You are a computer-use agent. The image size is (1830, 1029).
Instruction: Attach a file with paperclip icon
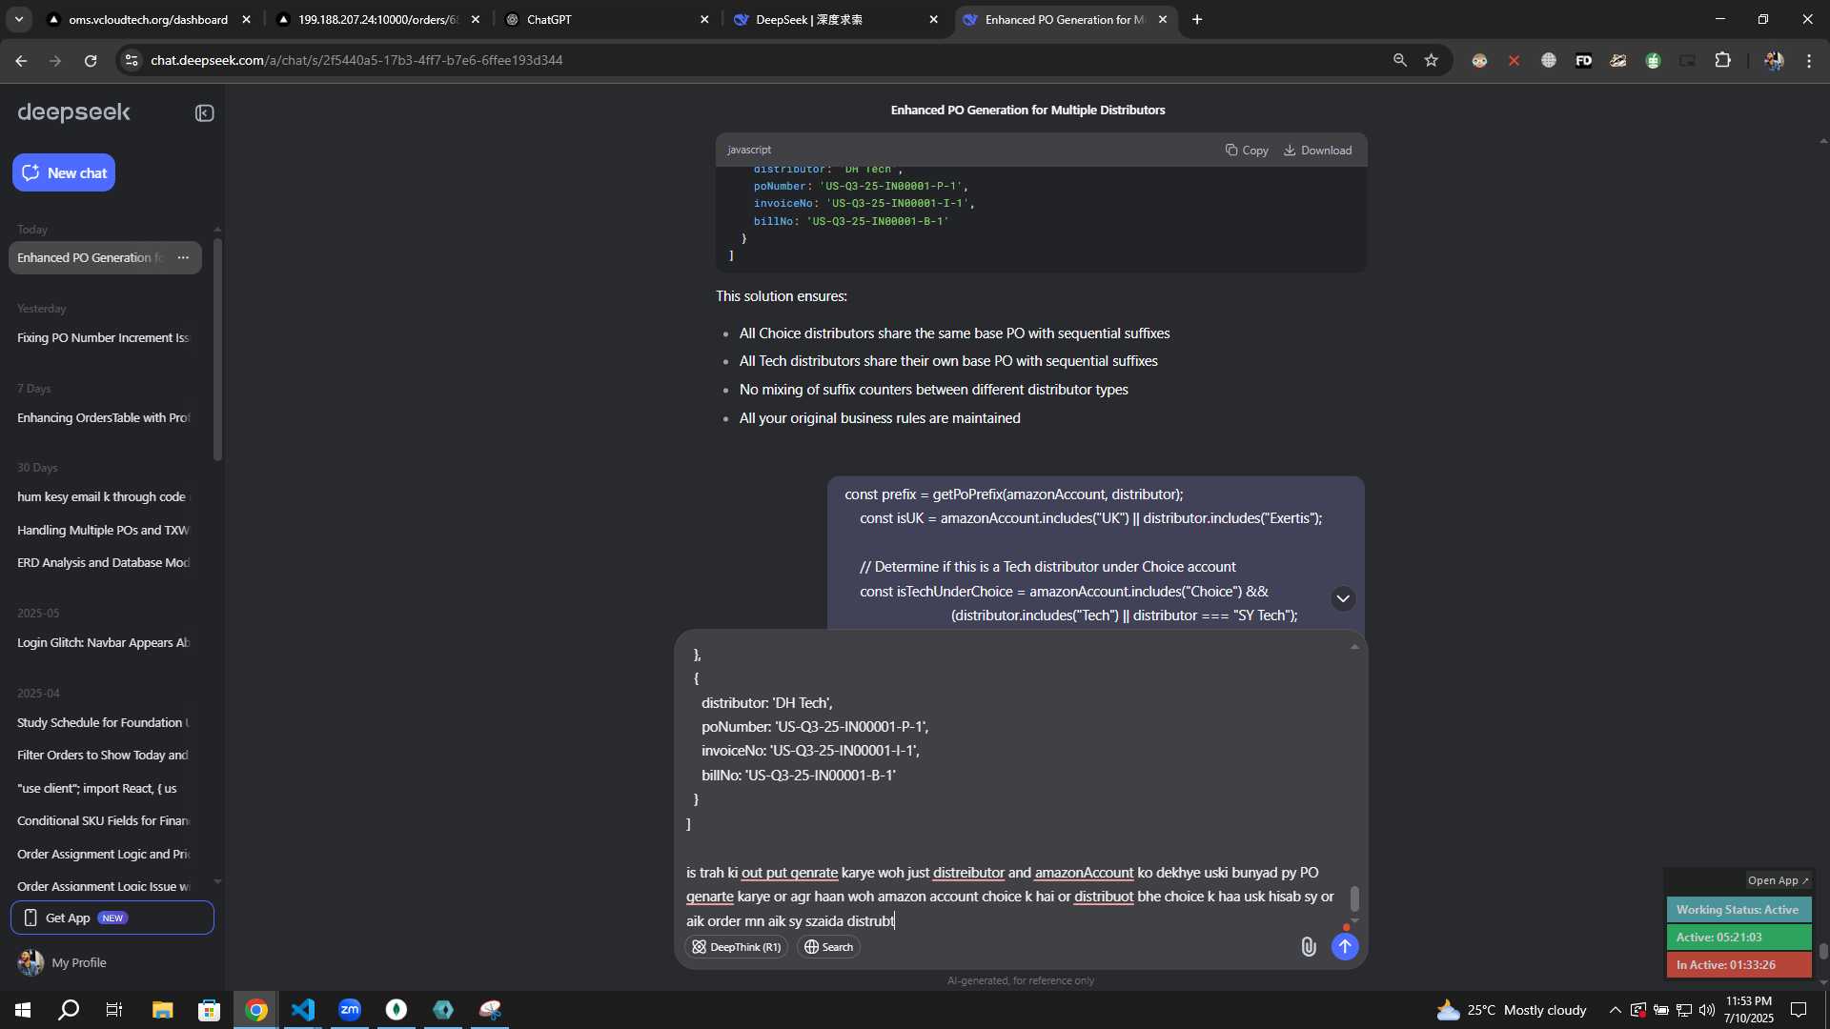[x=1308, y=946]
